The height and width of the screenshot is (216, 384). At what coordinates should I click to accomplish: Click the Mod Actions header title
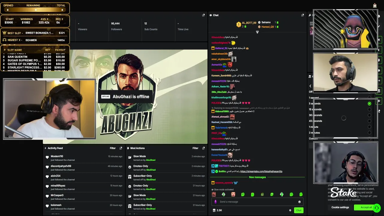(137, 148)
